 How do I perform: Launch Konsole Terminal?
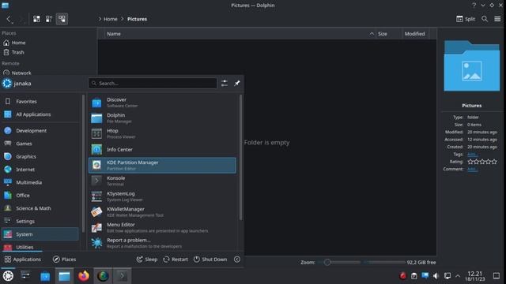[x=162, y=181]
